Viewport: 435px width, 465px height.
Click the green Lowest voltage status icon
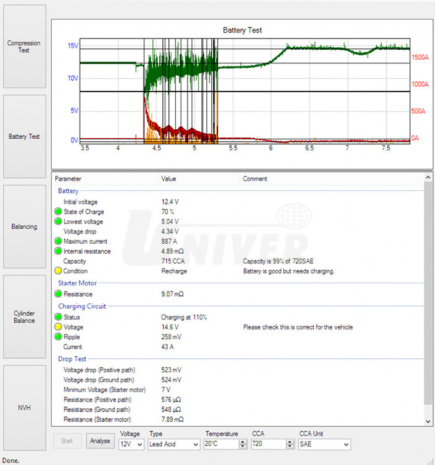click(x=58, y=222)
